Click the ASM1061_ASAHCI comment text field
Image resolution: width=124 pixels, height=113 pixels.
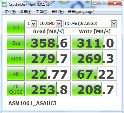[x=62, y=103]
